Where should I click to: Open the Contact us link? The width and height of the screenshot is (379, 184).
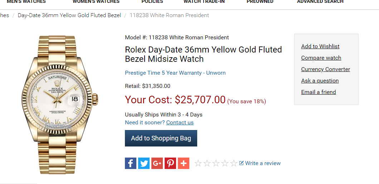180,123
